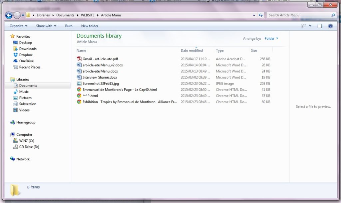This screenshot has height=203, width=341.
Task: Click the Help question mark icon
Action: (x=330, y=26)
